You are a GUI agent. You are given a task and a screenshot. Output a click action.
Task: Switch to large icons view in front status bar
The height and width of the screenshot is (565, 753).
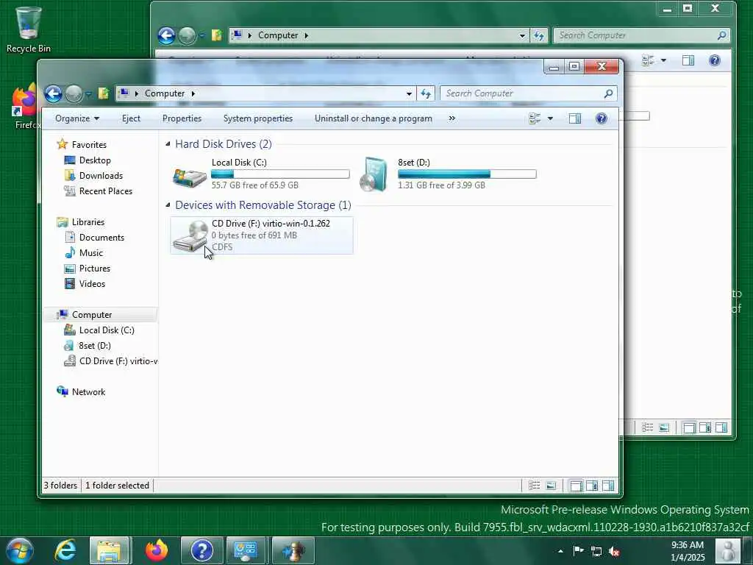(x=551, y=486)
